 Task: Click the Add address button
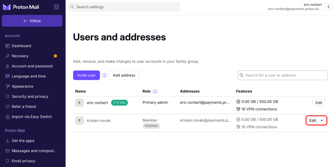(x=124, y=75)
